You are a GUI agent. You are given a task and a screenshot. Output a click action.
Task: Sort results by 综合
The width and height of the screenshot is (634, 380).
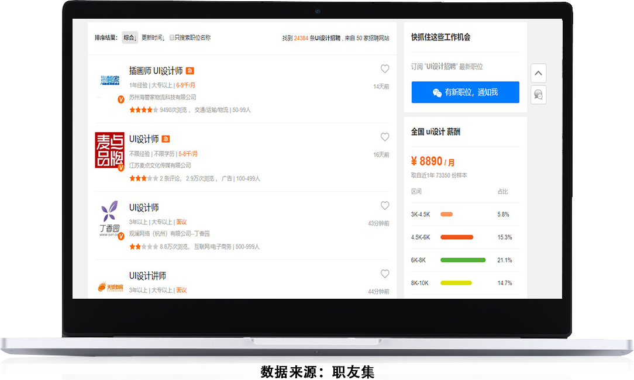(129, 38)
